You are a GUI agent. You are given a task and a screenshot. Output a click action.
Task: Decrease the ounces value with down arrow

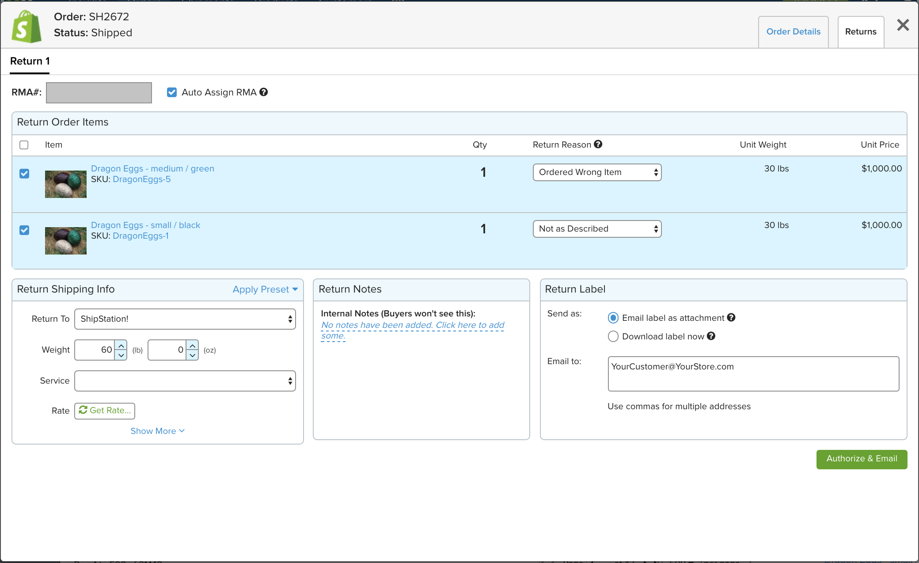[193, 355]
